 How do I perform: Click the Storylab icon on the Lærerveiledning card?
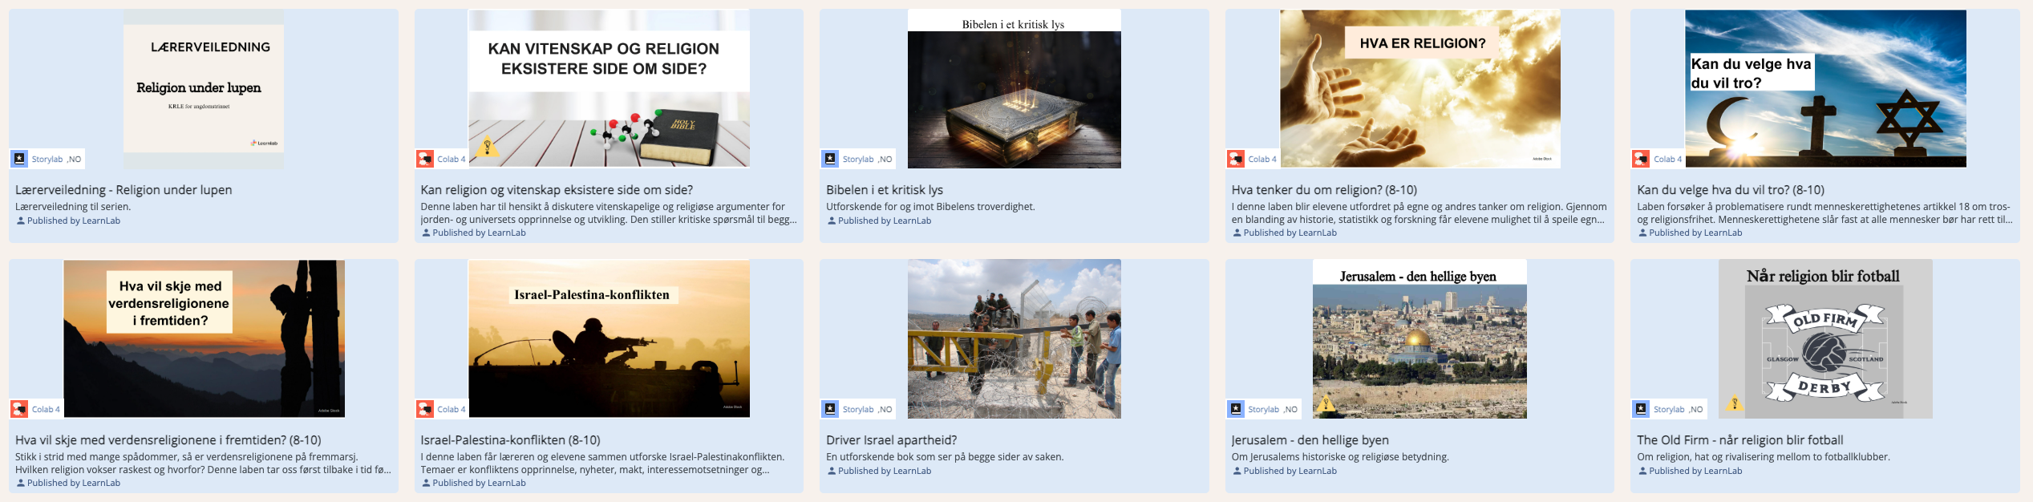point(20,159)
